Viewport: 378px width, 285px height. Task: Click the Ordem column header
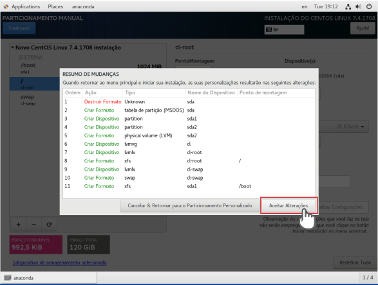(x=73, y=92)
